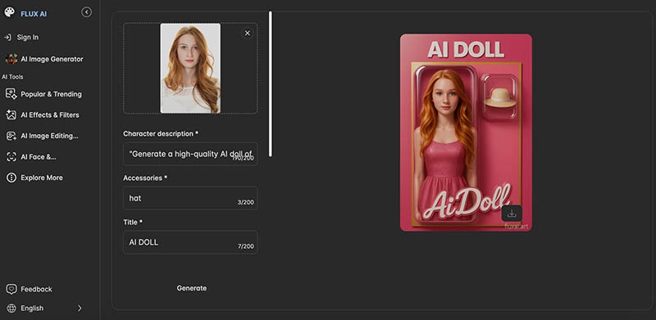Click the Sign In arrow icon

(x=7, y=37)
